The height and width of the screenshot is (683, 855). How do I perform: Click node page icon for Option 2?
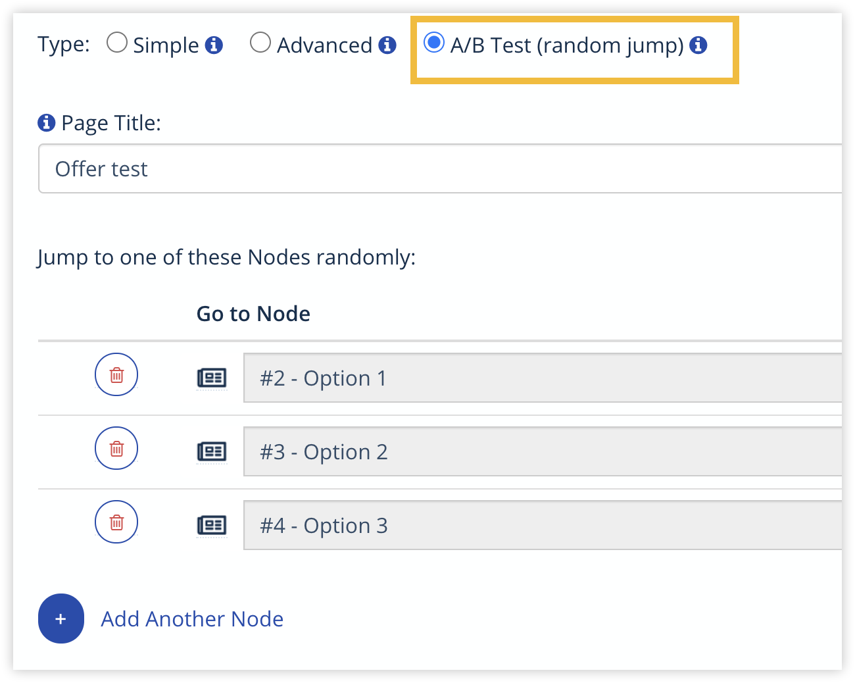[212, 451]
